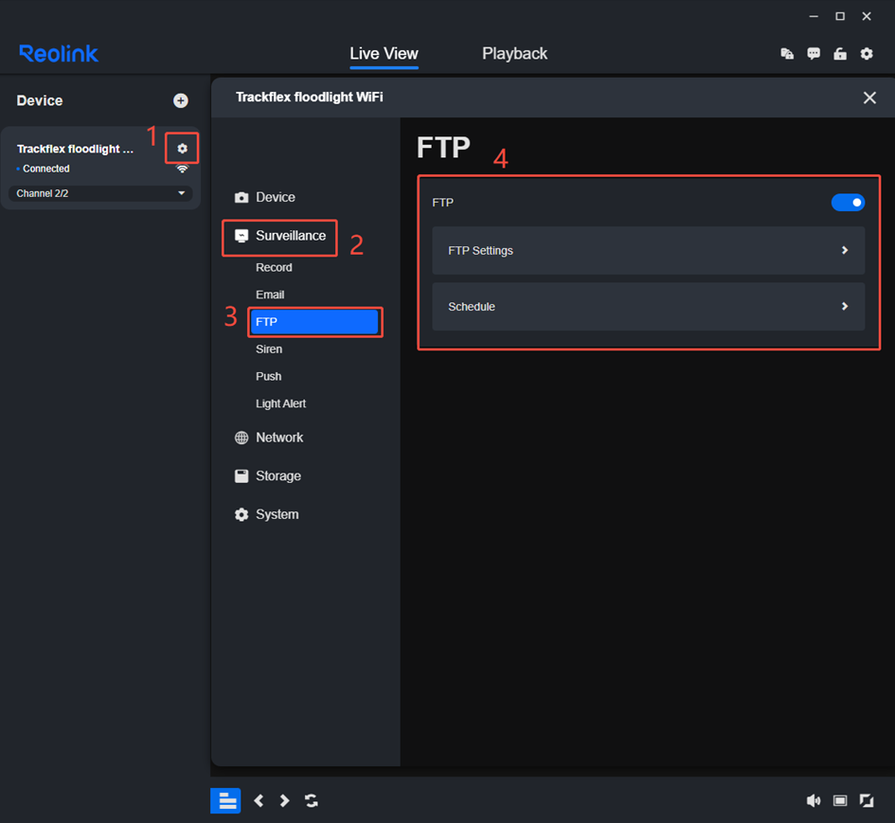Click the screen layout icon at bottom right
The width and height of the screenshot is (895, 823).
[840, 800]
